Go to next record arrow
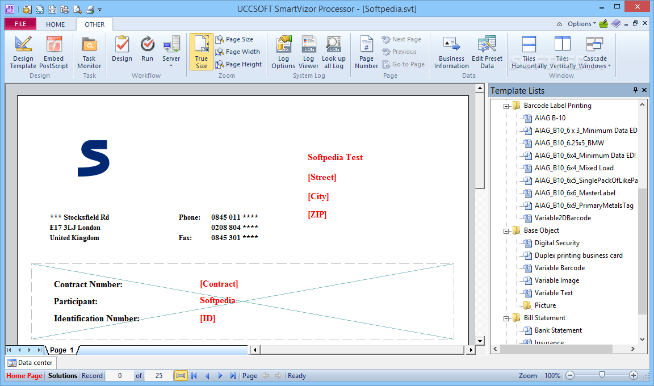Screen dimensions: 654x386 click(x=220, y=376)
